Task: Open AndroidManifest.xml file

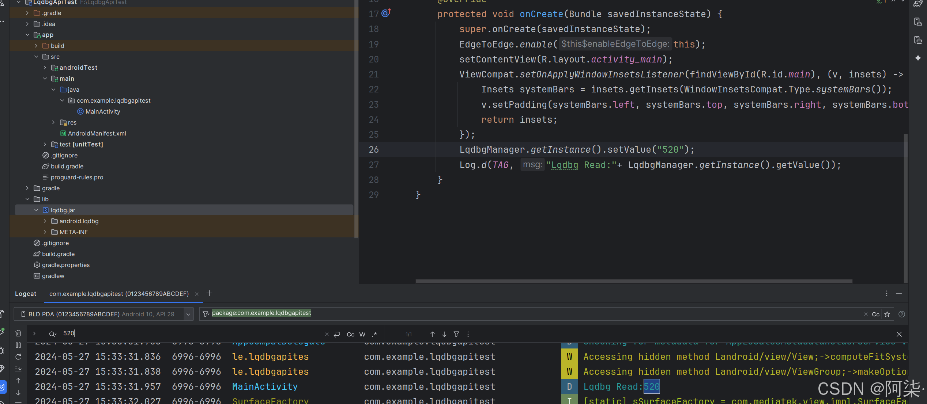Action: click(97, 133)
